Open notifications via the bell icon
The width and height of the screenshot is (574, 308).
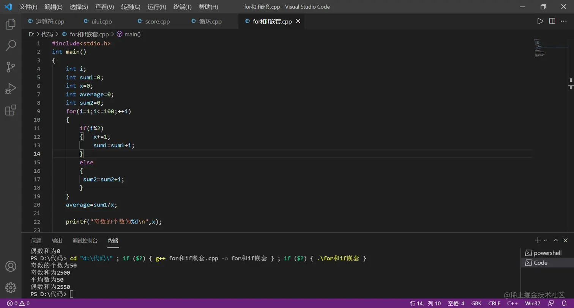click(565, 303)
